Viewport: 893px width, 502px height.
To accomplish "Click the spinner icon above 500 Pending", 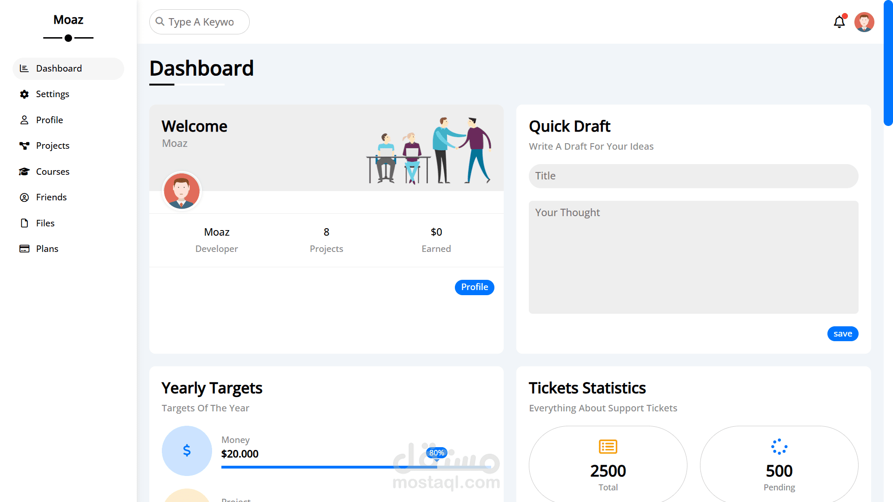I will [x=779, y=447].
